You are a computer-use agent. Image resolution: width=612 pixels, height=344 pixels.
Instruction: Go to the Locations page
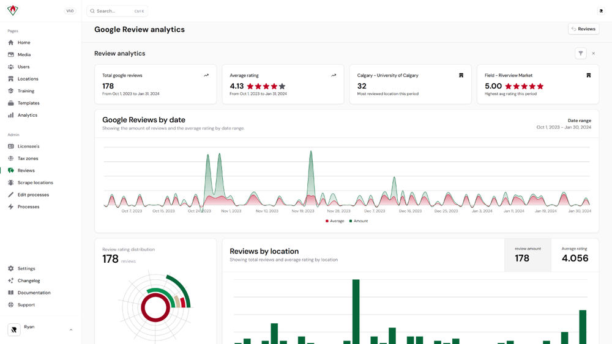[28, 79]
